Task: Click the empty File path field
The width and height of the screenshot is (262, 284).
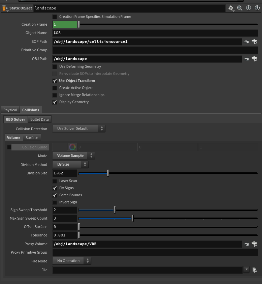Action: (x=148, y=270)
